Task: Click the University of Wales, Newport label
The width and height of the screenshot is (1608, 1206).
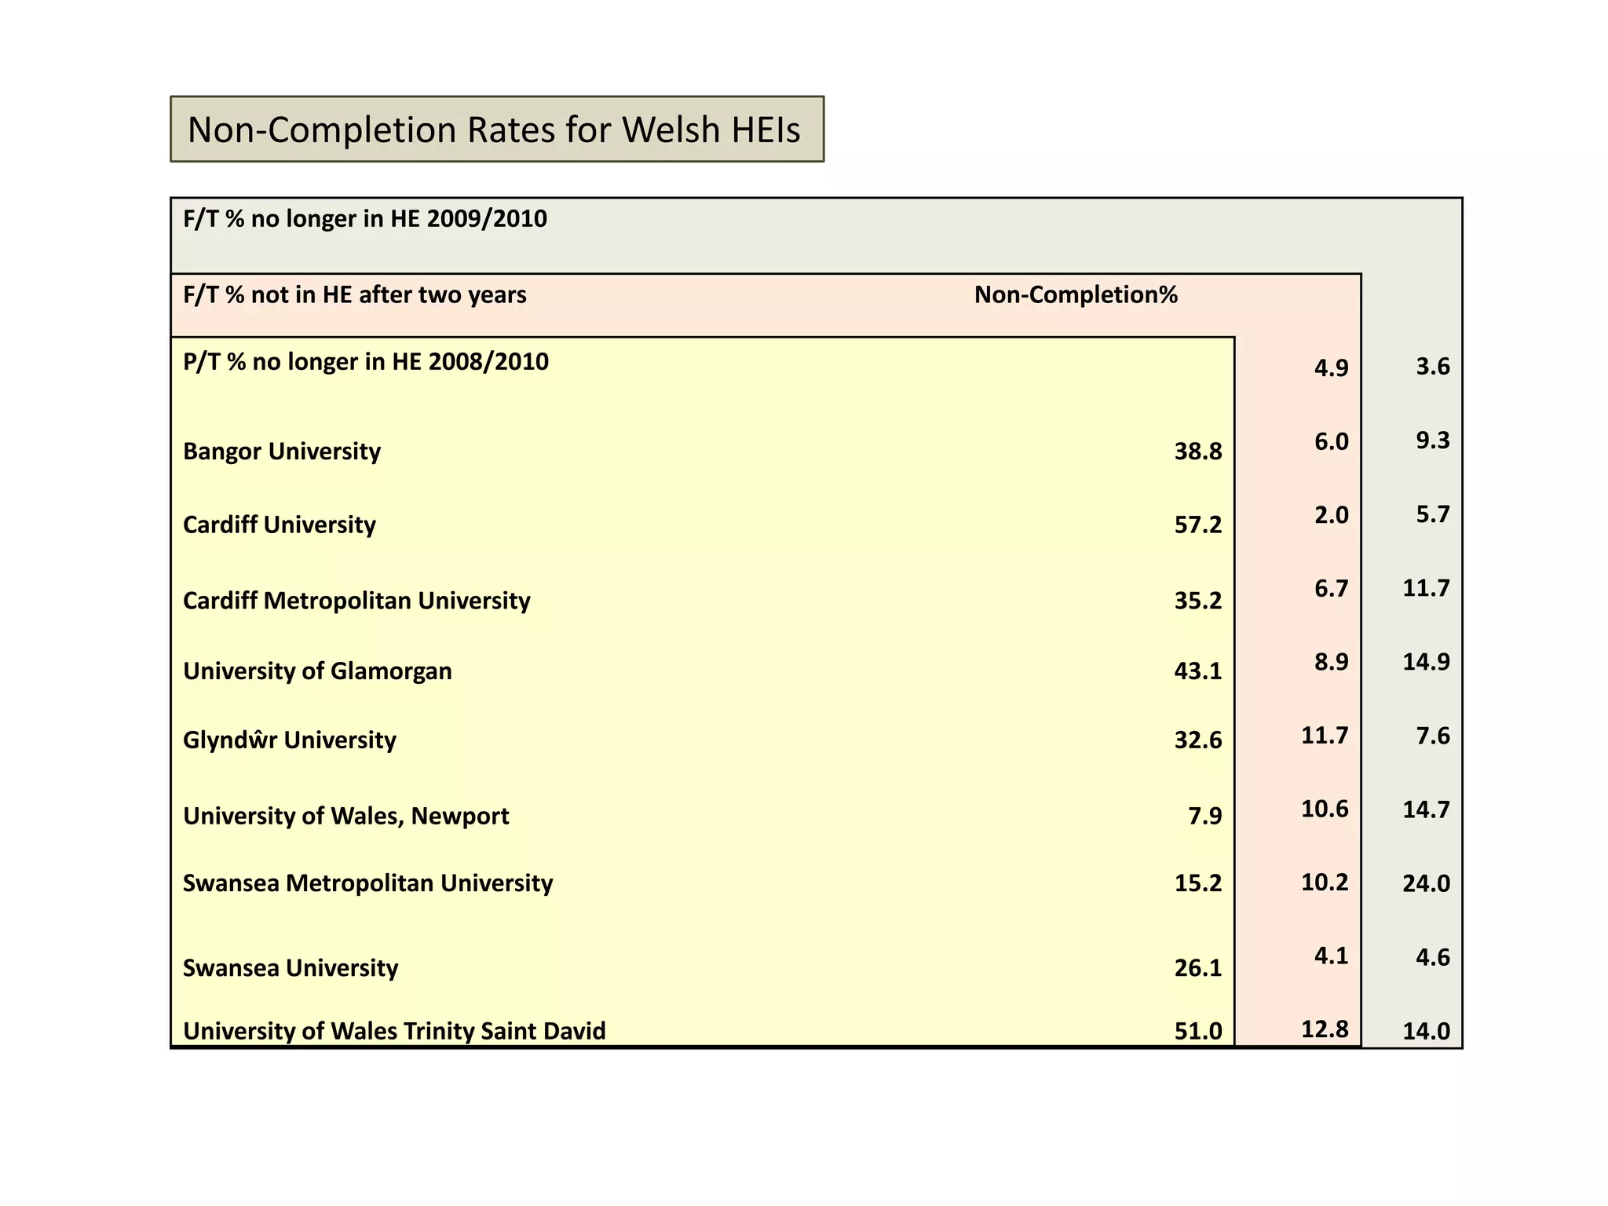Action: (345, 816)
